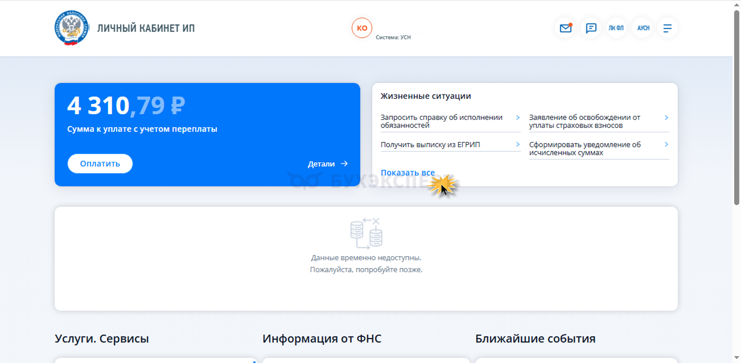Click the Детали arrow icon
This screenshot has height=363, width=741.
coord(344,164)
